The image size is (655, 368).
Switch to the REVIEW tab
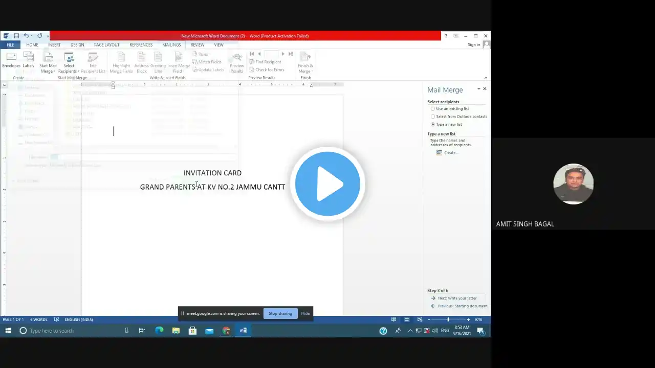coord(197,45)
